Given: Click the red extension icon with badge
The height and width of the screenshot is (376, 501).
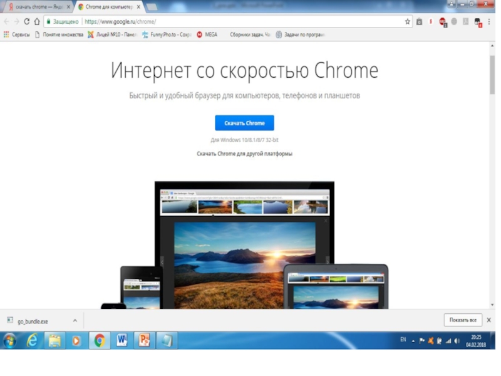Looking at the screenshot, I should click(443, 22).
